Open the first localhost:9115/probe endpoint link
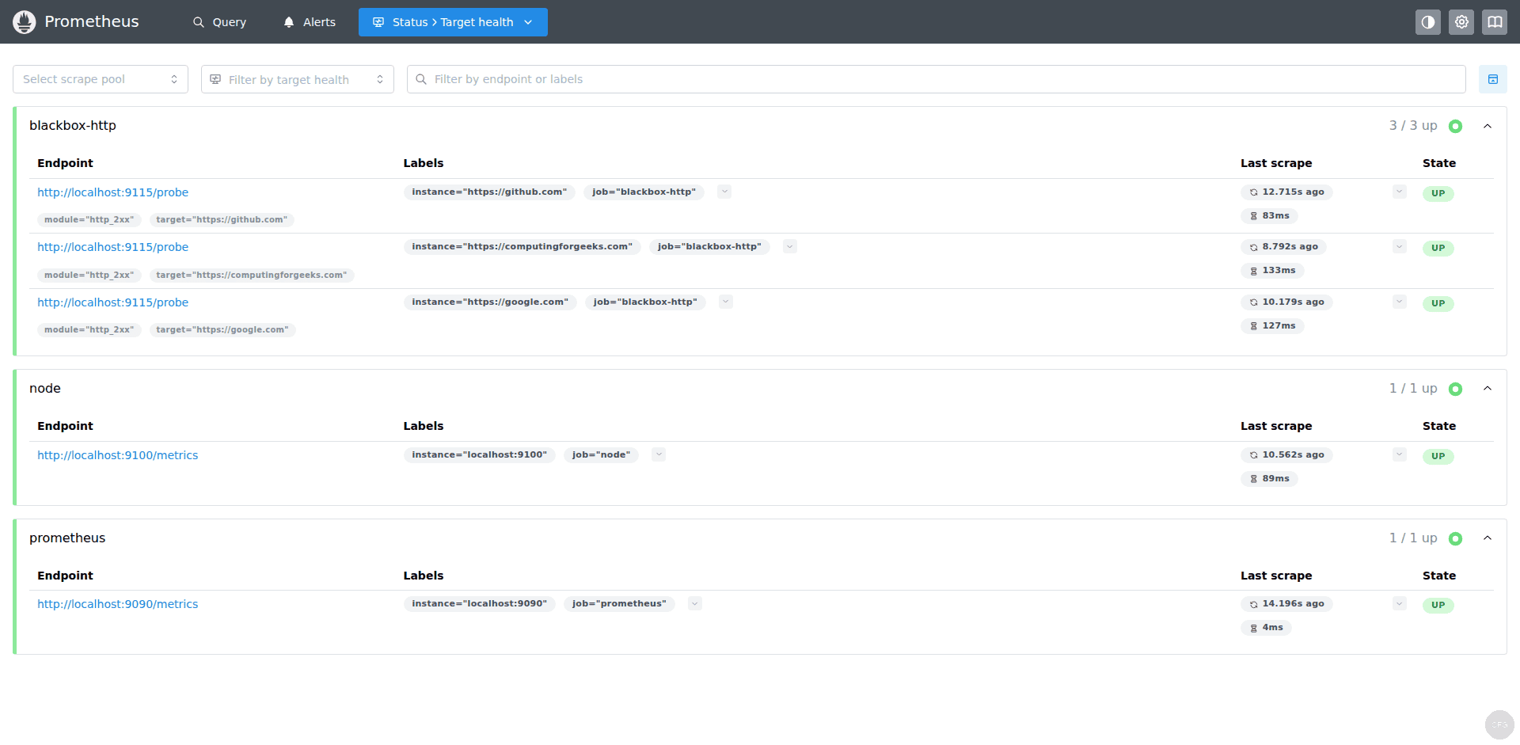The height and width of the screenshot is (745, 1520). pyautogui.click(x=112, y=192)
